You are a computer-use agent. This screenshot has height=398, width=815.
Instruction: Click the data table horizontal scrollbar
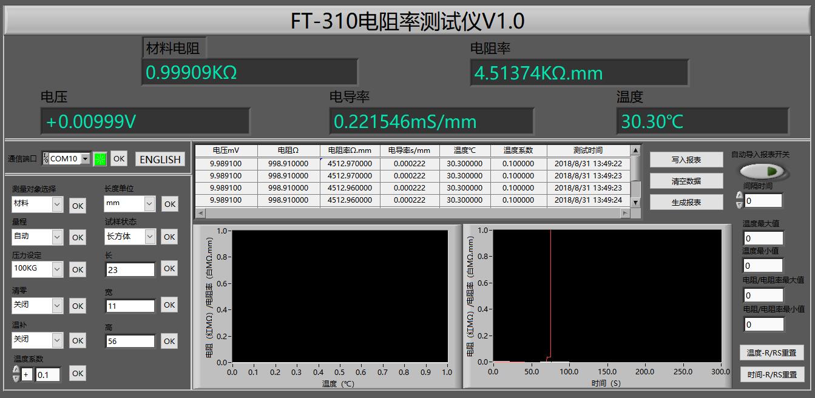coord(413,214)
